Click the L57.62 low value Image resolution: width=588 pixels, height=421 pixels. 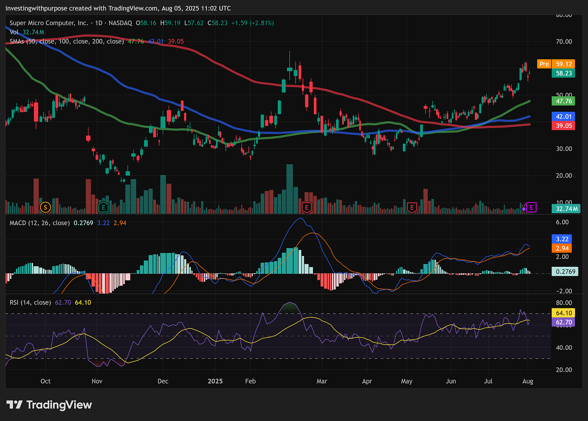point(194,23)
